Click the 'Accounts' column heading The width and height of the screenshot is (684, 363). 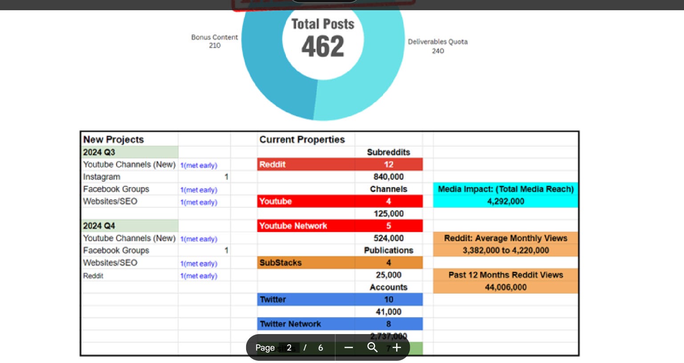389,287
